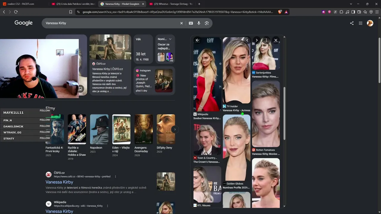
Task: Select the Napoleon movie poster
Action: (99, 129)
